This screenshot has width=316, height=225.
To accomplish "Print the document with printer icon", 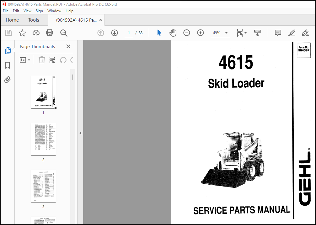I will [50, 33].
